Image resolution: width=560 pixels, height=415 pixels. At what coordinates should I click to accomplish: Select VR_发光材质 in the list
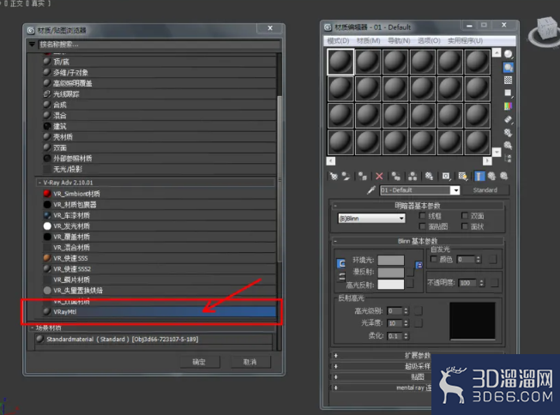(x=159, y=226)
